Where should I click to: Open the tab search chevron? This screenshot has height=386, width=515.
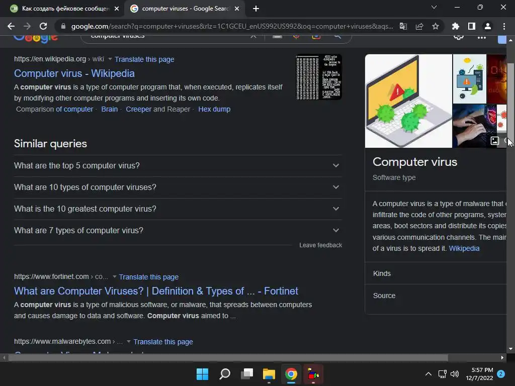[x=434, y=7]
